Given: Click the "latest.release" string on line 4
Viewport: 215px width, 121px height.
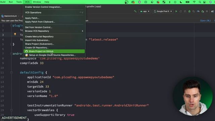Looking at the screenshot, I should click(x=103, y=40).
